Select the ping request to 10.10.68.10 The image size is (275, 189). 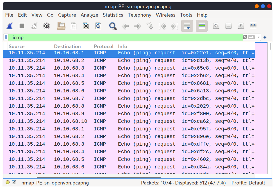tap(129, 121)
